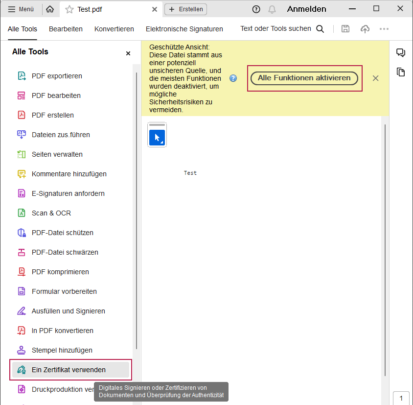Switch to the Bearbeiten tab
This screenshot has height=405, width=413.
coord(66,29)
